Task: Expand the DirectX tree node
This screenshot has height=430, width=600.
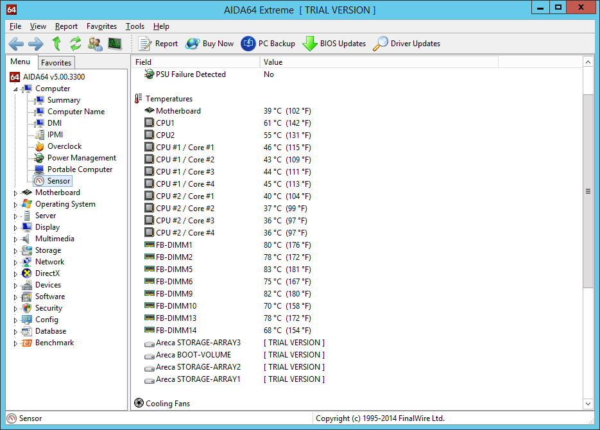Action: [x=15, y=274]
